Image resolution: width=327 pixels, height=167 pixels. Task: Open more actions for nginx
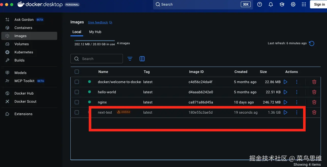coord(297,102)
